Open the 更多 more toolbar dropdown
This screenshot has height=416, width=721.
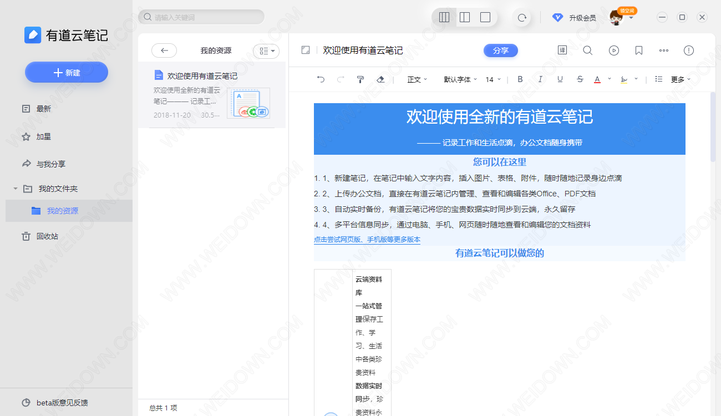point(681,79)
